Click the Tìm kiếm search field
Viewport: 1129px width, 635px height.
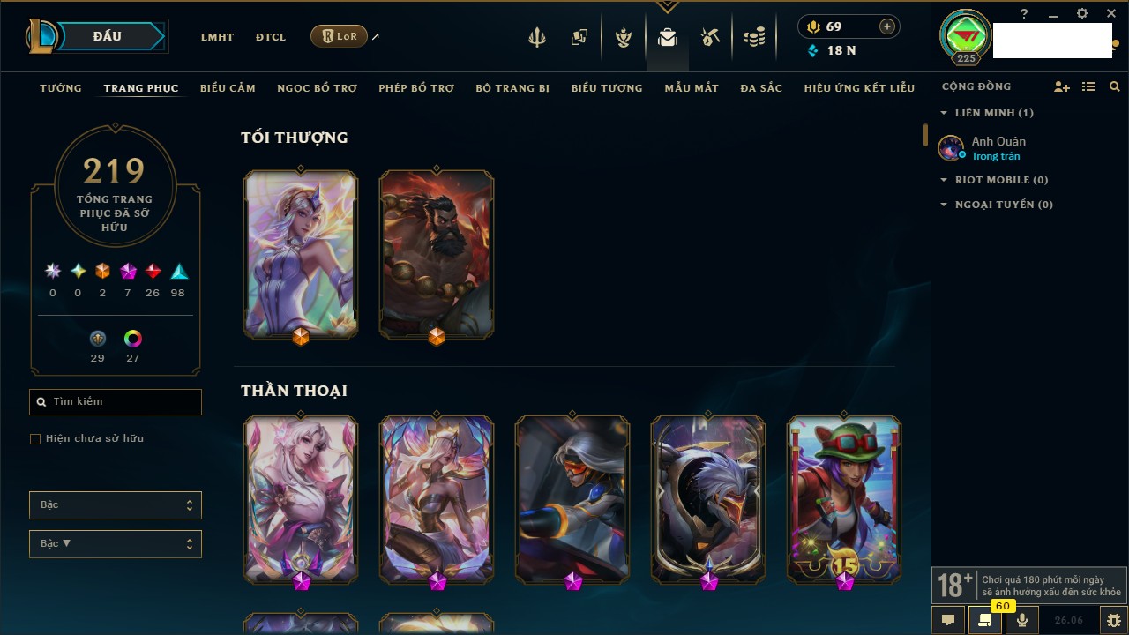click(116, 402)
